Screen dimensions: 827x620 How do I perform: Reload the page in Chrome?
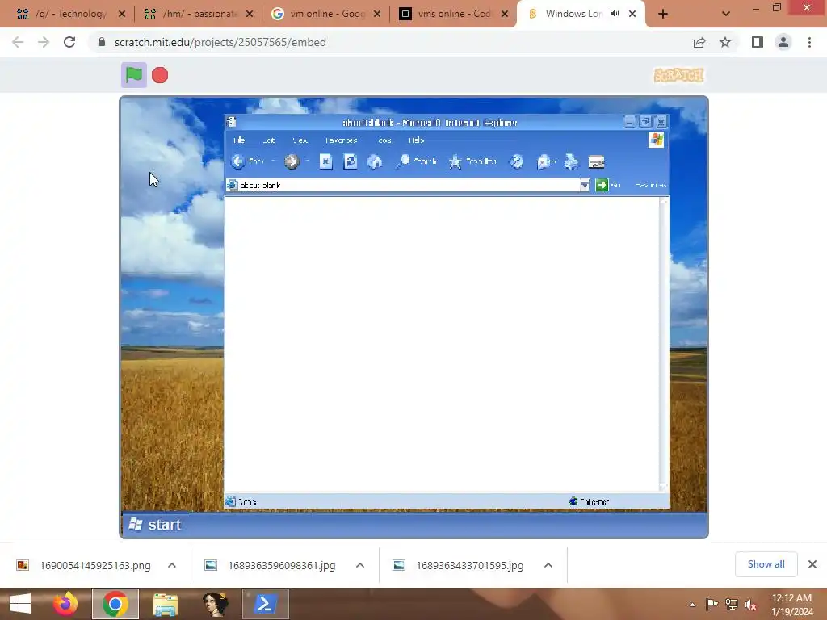(x=69, y=42)
